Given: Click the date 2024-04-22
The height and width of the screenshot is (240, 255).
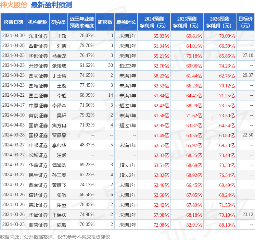Looking at the screenshot, I should tap(13, 95).
